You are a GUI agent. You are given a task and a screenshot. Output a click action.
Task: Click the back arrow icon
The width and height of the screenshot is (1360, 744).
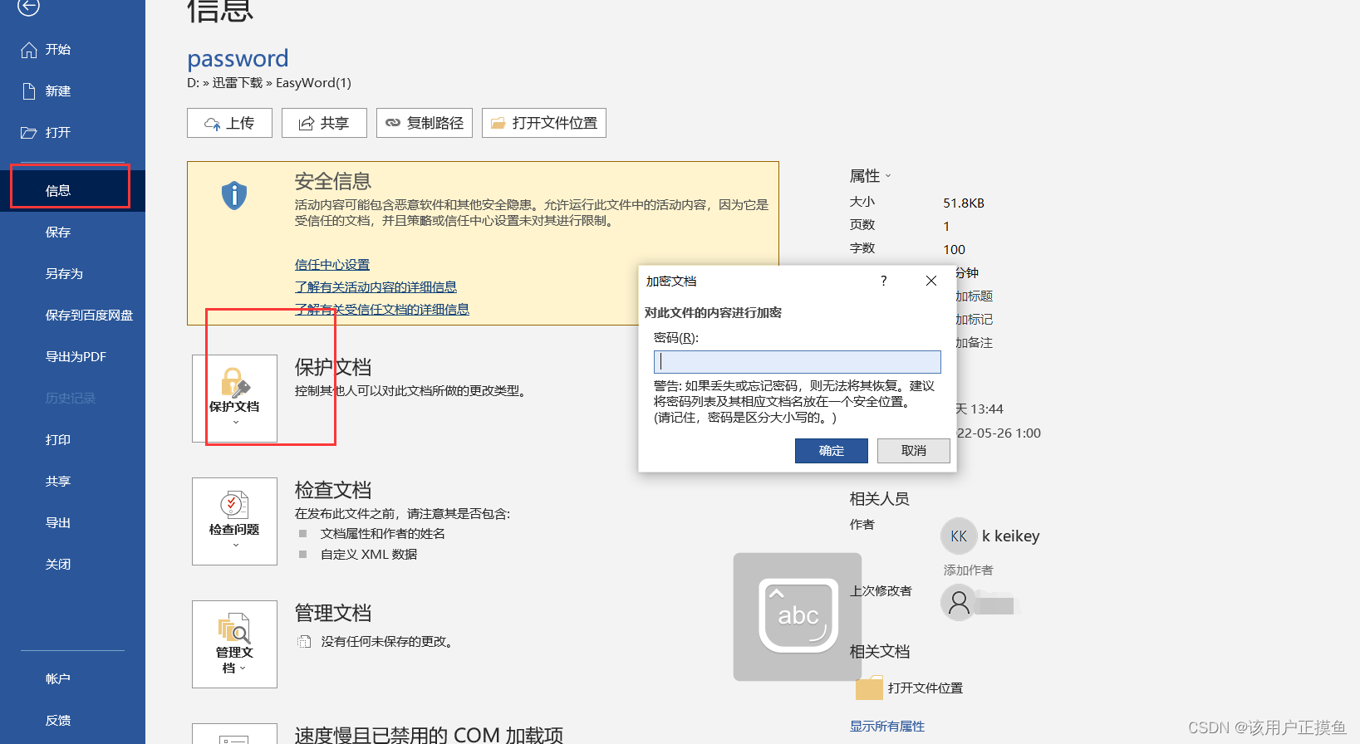pyautogui.click(x=29, y=7)
